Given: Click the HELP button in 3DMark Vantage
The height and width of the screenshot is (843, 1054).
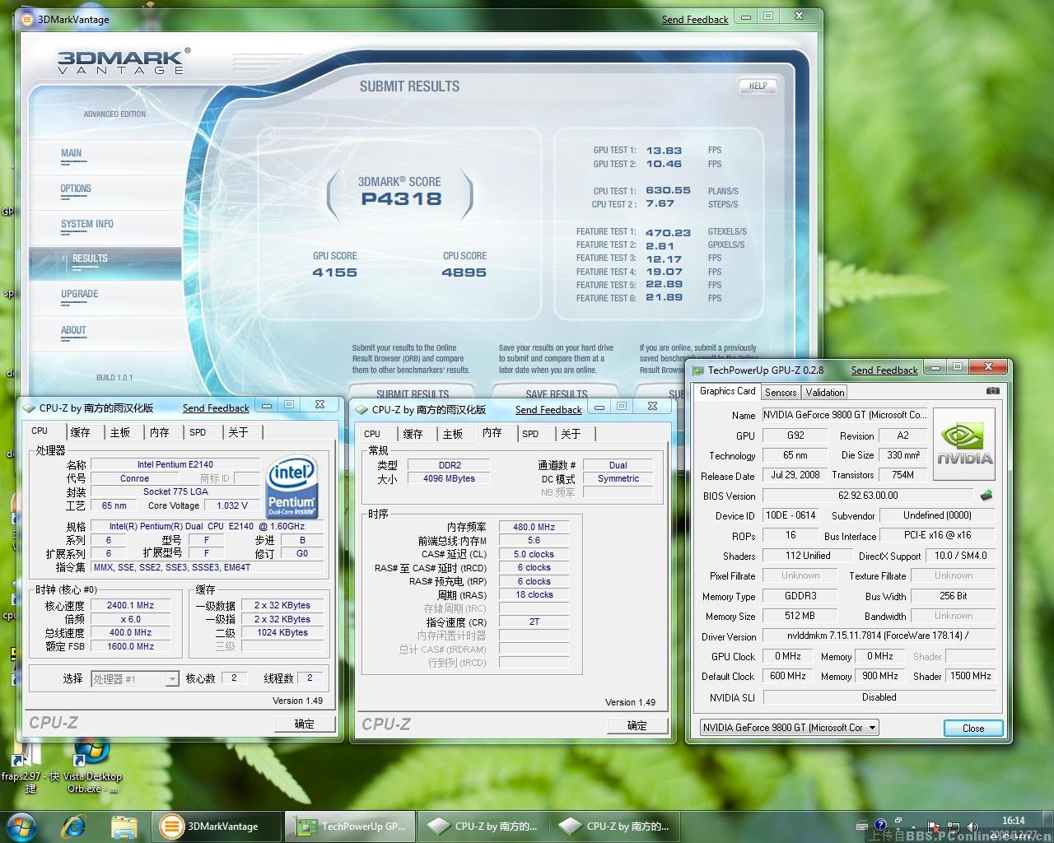Looking at the screenshot, I should coord(757,86).
